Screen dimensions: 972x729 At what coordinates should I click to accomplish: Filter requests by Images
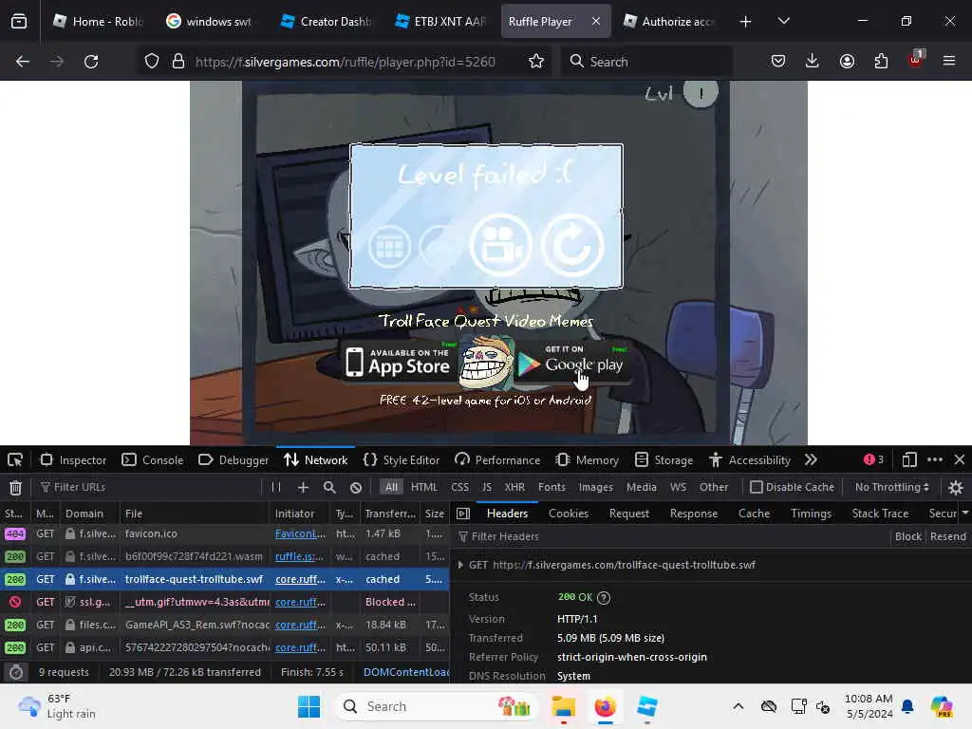(596, 487)
